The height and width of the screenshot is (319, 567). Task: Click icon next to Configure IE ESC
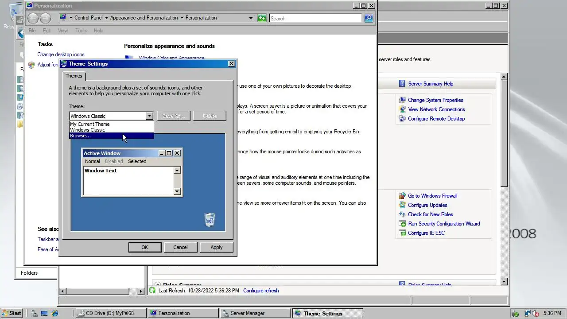[402, 233]
